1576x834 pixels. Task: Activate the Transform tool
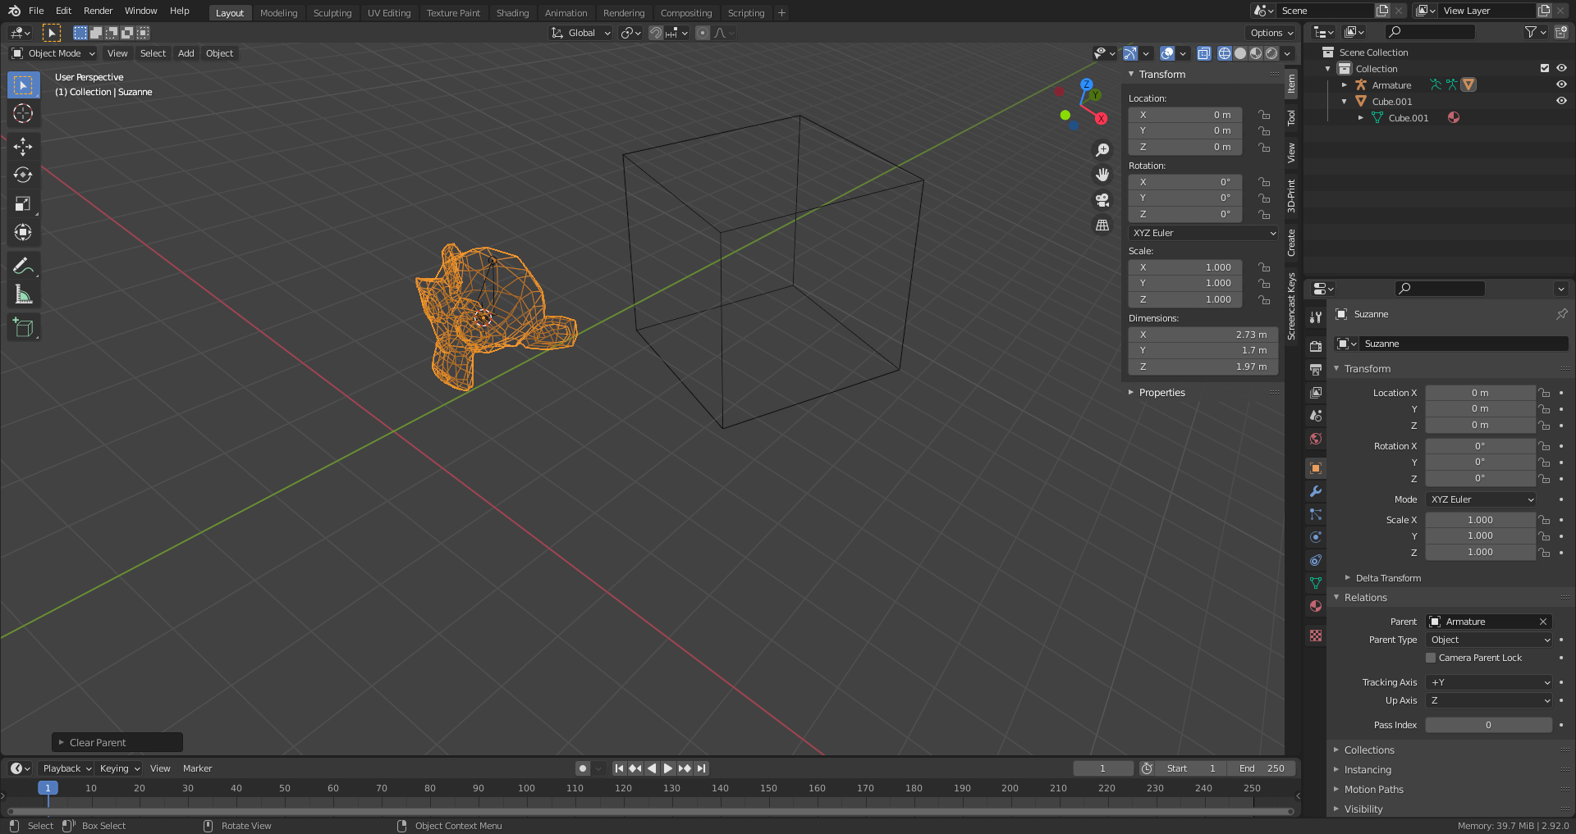click(x=23, y=233)
